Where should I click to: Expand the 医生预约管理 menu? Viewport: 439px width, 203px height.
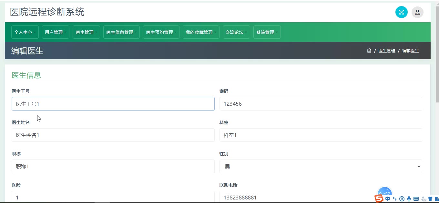tap(161, 32)
